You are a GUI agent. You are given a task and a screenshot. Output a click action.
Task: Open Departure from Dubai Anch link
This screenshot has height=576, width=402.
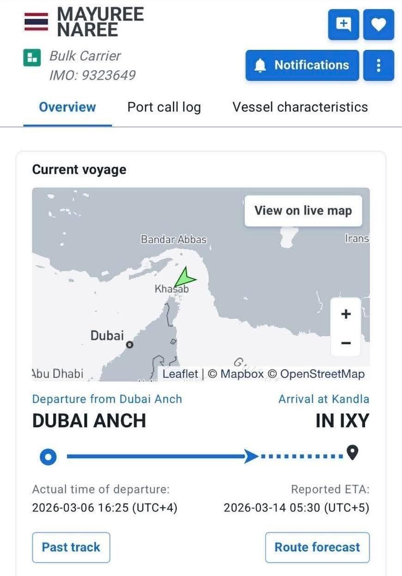tap(107, 399)
